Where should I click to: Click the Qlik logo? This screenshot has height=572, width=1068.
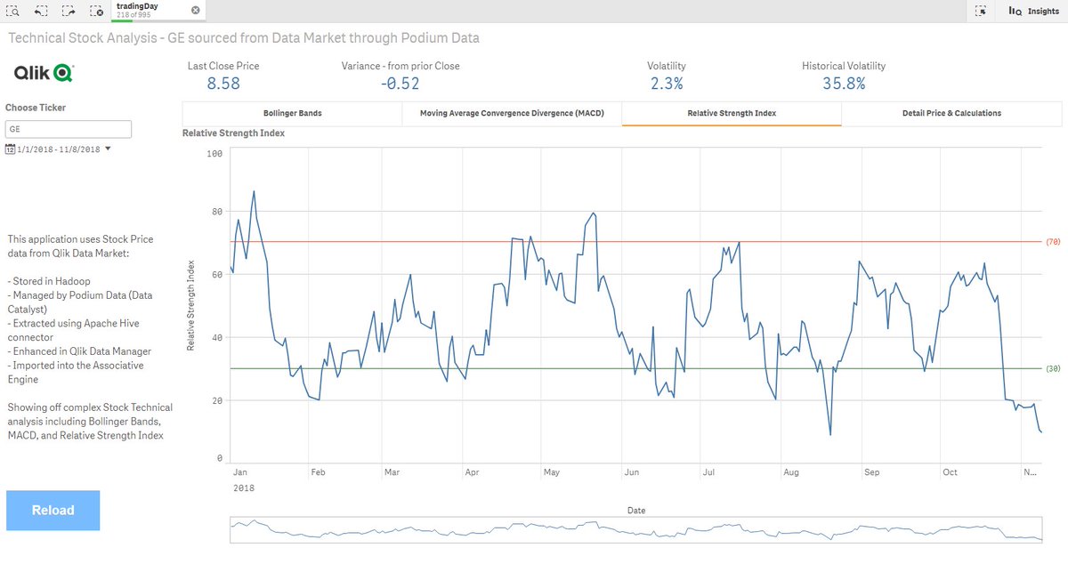coord(44,73)
